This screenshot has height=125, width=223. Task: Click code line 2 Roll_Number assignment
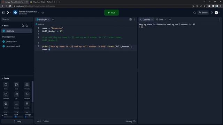(52, 31)
